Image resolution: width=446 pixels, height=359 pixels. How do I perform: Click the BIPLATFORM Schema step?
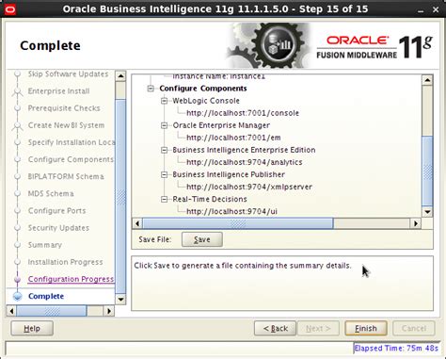pos(66,176)
